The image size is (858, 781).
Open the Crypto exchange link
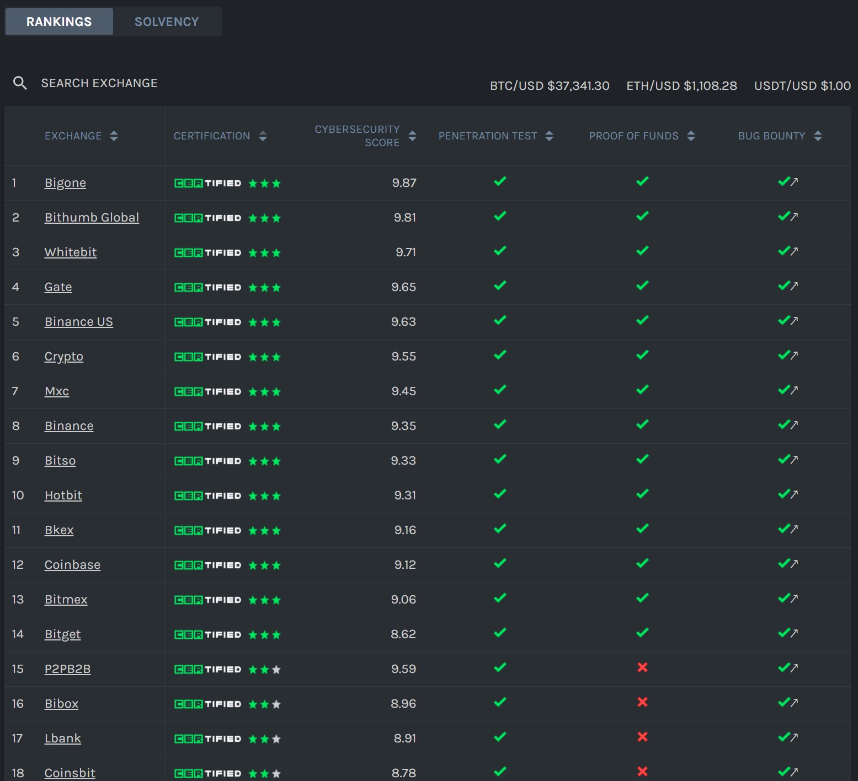(63, 357)
